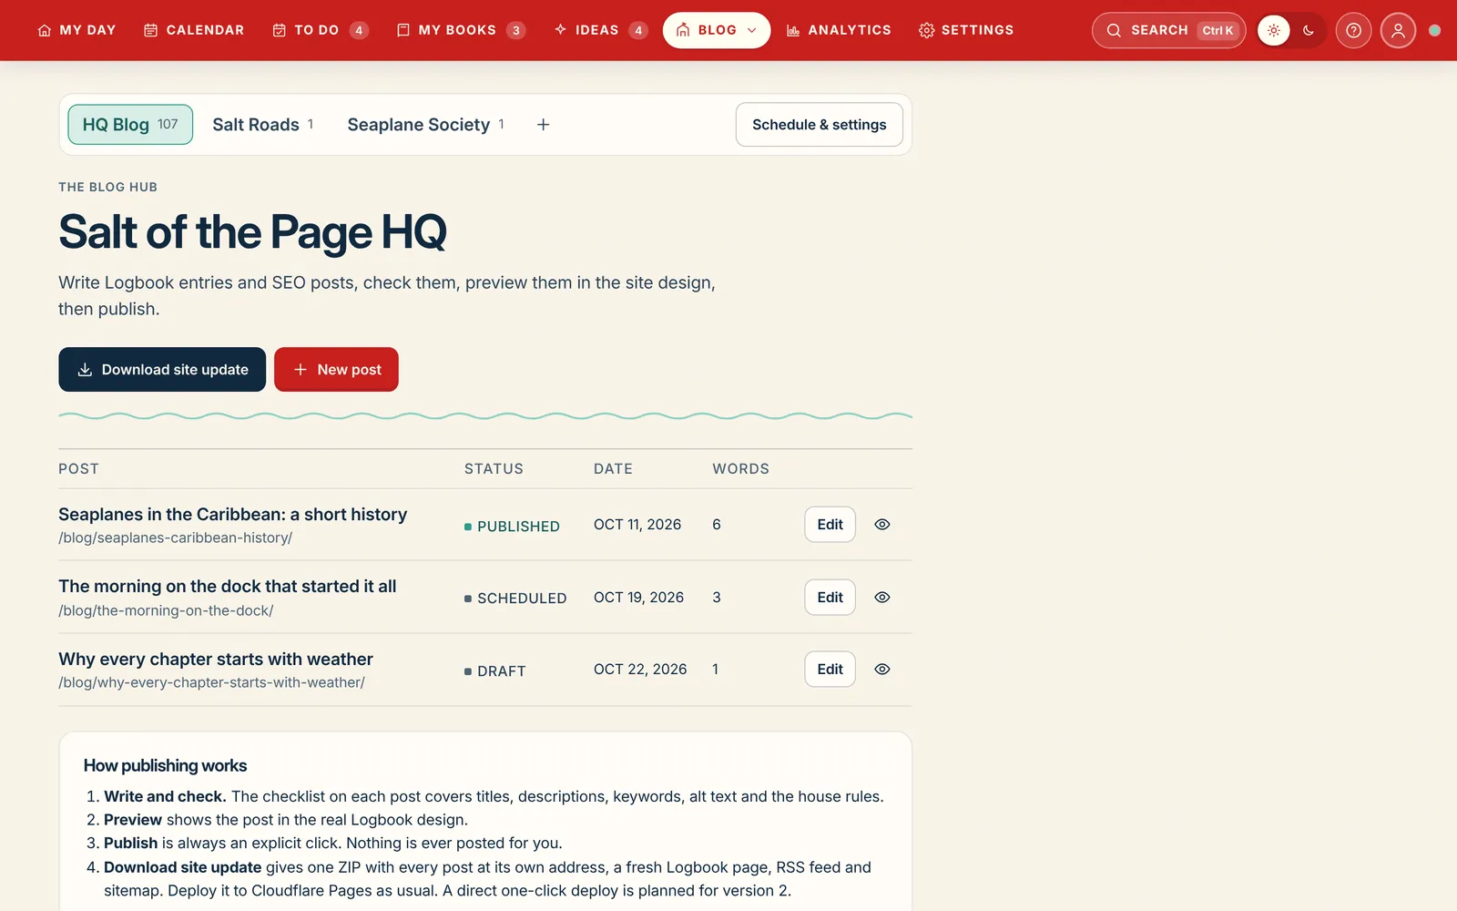Click the How publishing works heading

coord(165,766)
